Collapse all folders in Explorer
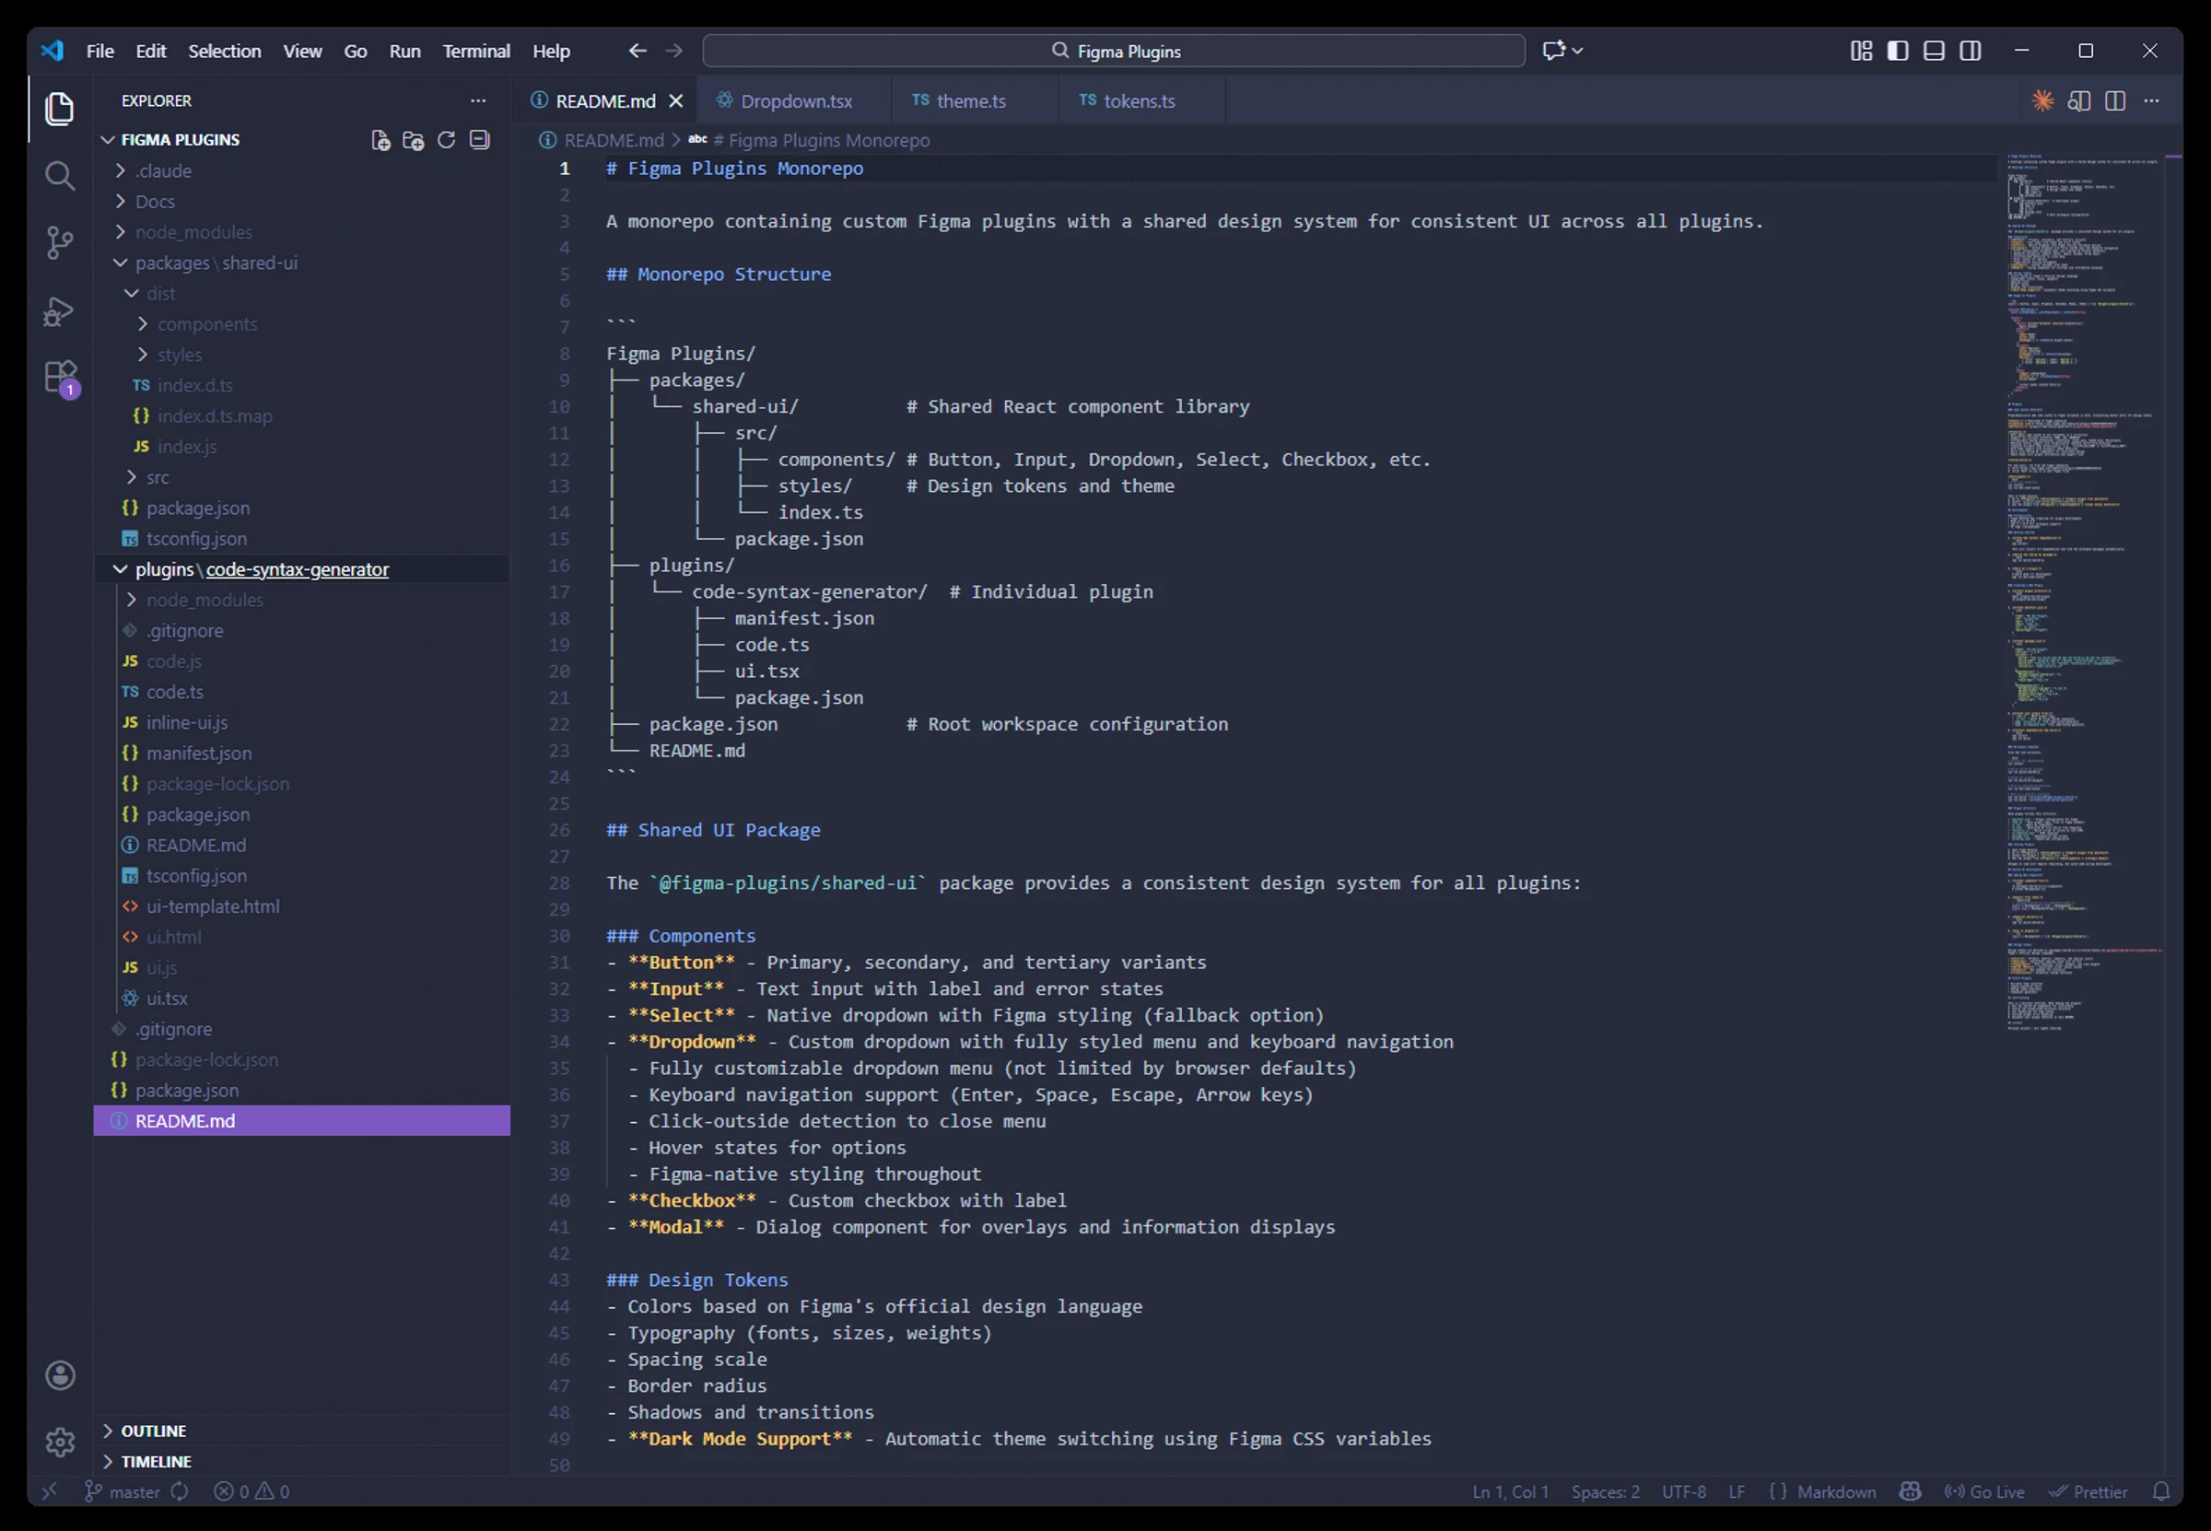This screenshot has height=1531, width=2211. [480, 140]
